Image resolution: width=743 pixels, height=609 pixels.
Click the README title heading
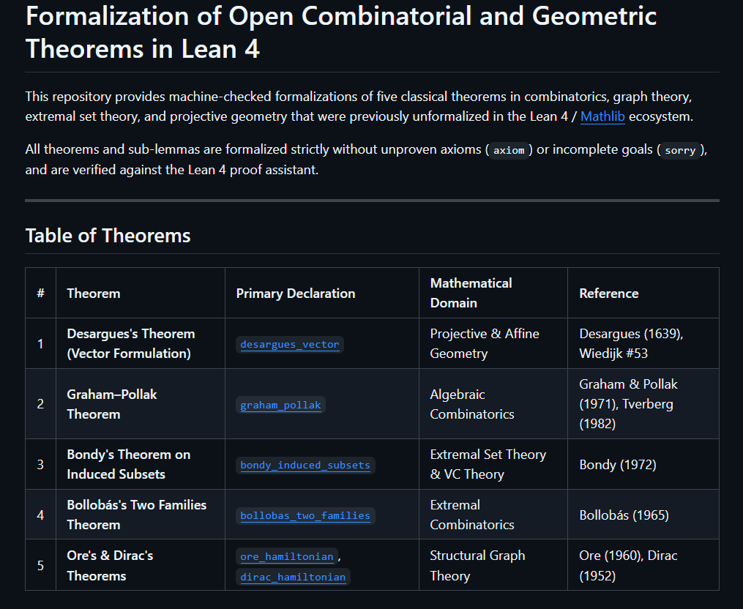click(340, 32)
